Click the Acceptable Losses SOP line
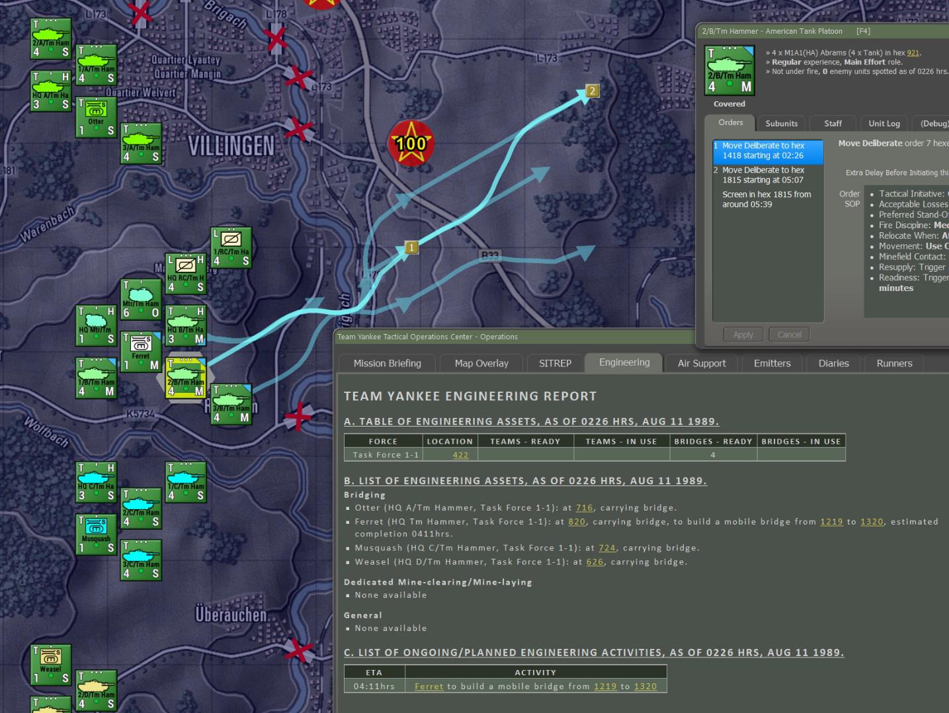 tap(913, 204)
